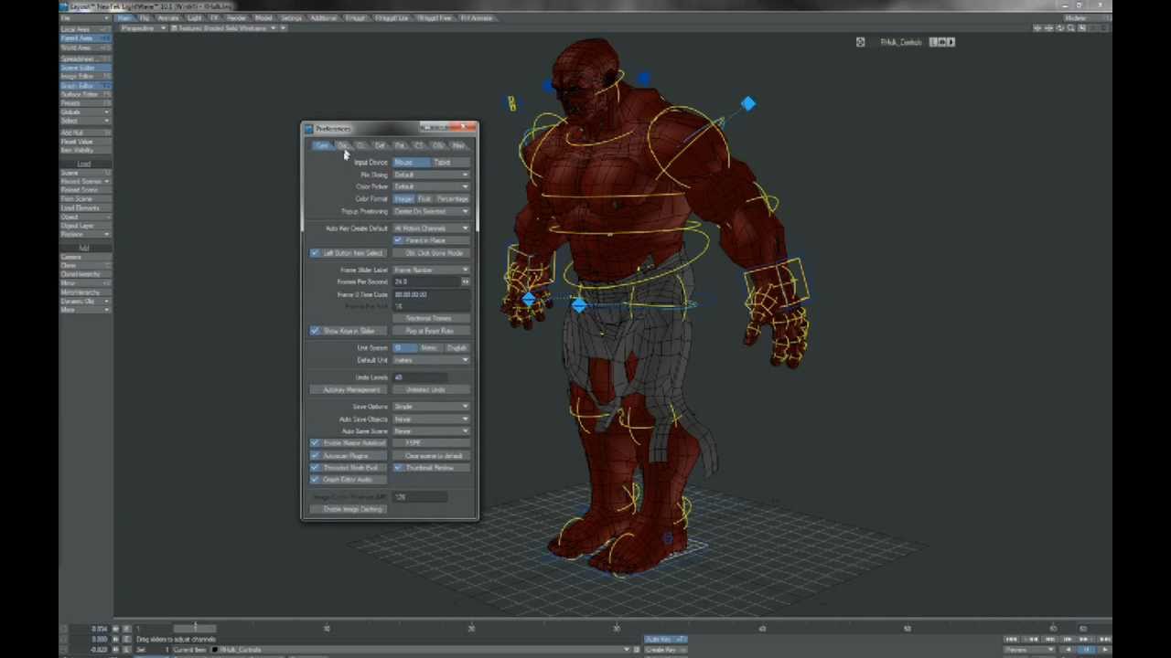Open the File Dialog dropdown in Preferences

pos(431,175)
